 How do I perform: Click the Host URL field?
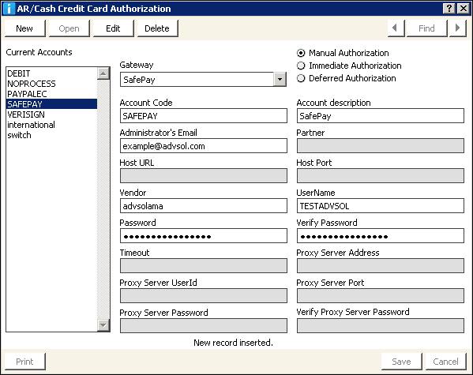204,175
